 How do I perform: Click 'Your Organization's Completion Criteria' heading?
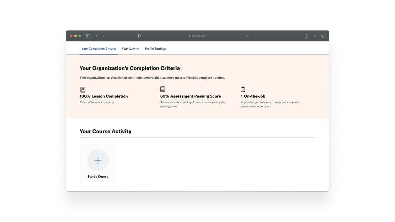tap(130, 68)
